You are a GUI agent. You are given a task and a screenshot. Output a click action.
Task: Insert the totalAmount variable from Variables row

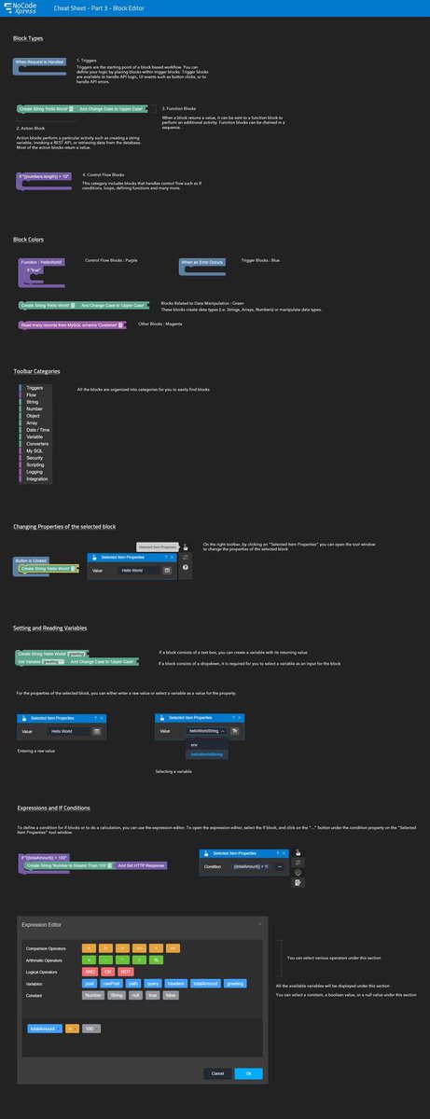pyautogui.click(x=205, y=984)
